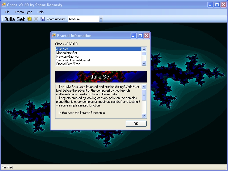Close the Chaos main window

[224, 5]
